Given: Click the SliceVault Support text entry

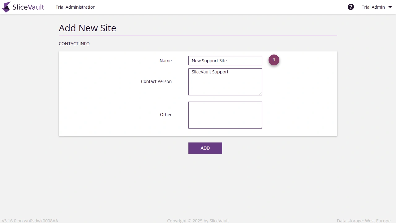Looking at the screenshot, I should 210,72.
